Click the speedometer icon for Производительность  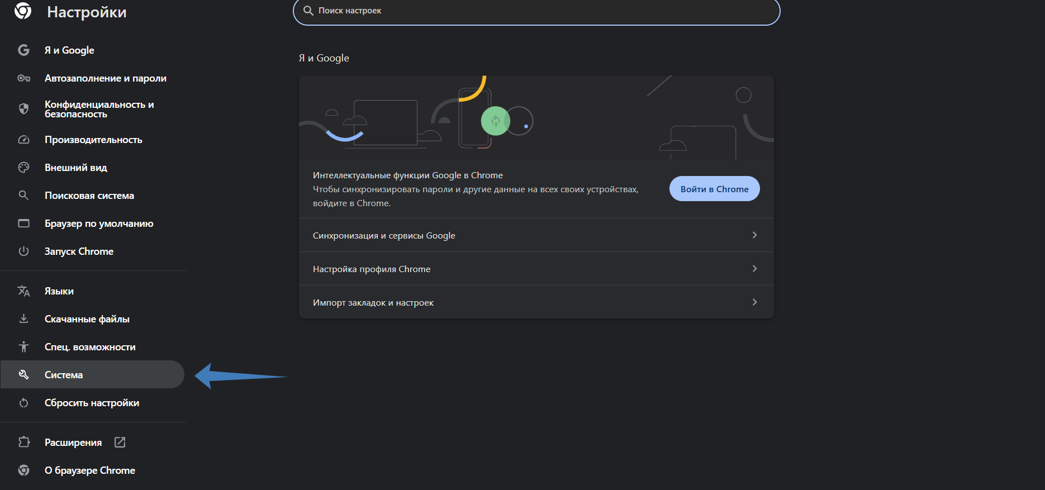coord(23,140)
